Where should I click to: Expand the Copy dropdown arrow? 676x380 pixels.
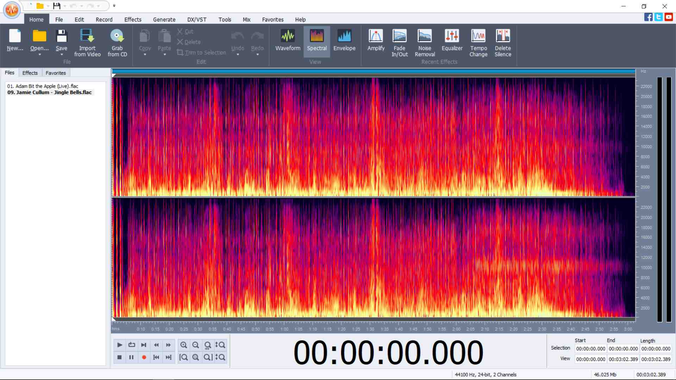click(145, 55)
